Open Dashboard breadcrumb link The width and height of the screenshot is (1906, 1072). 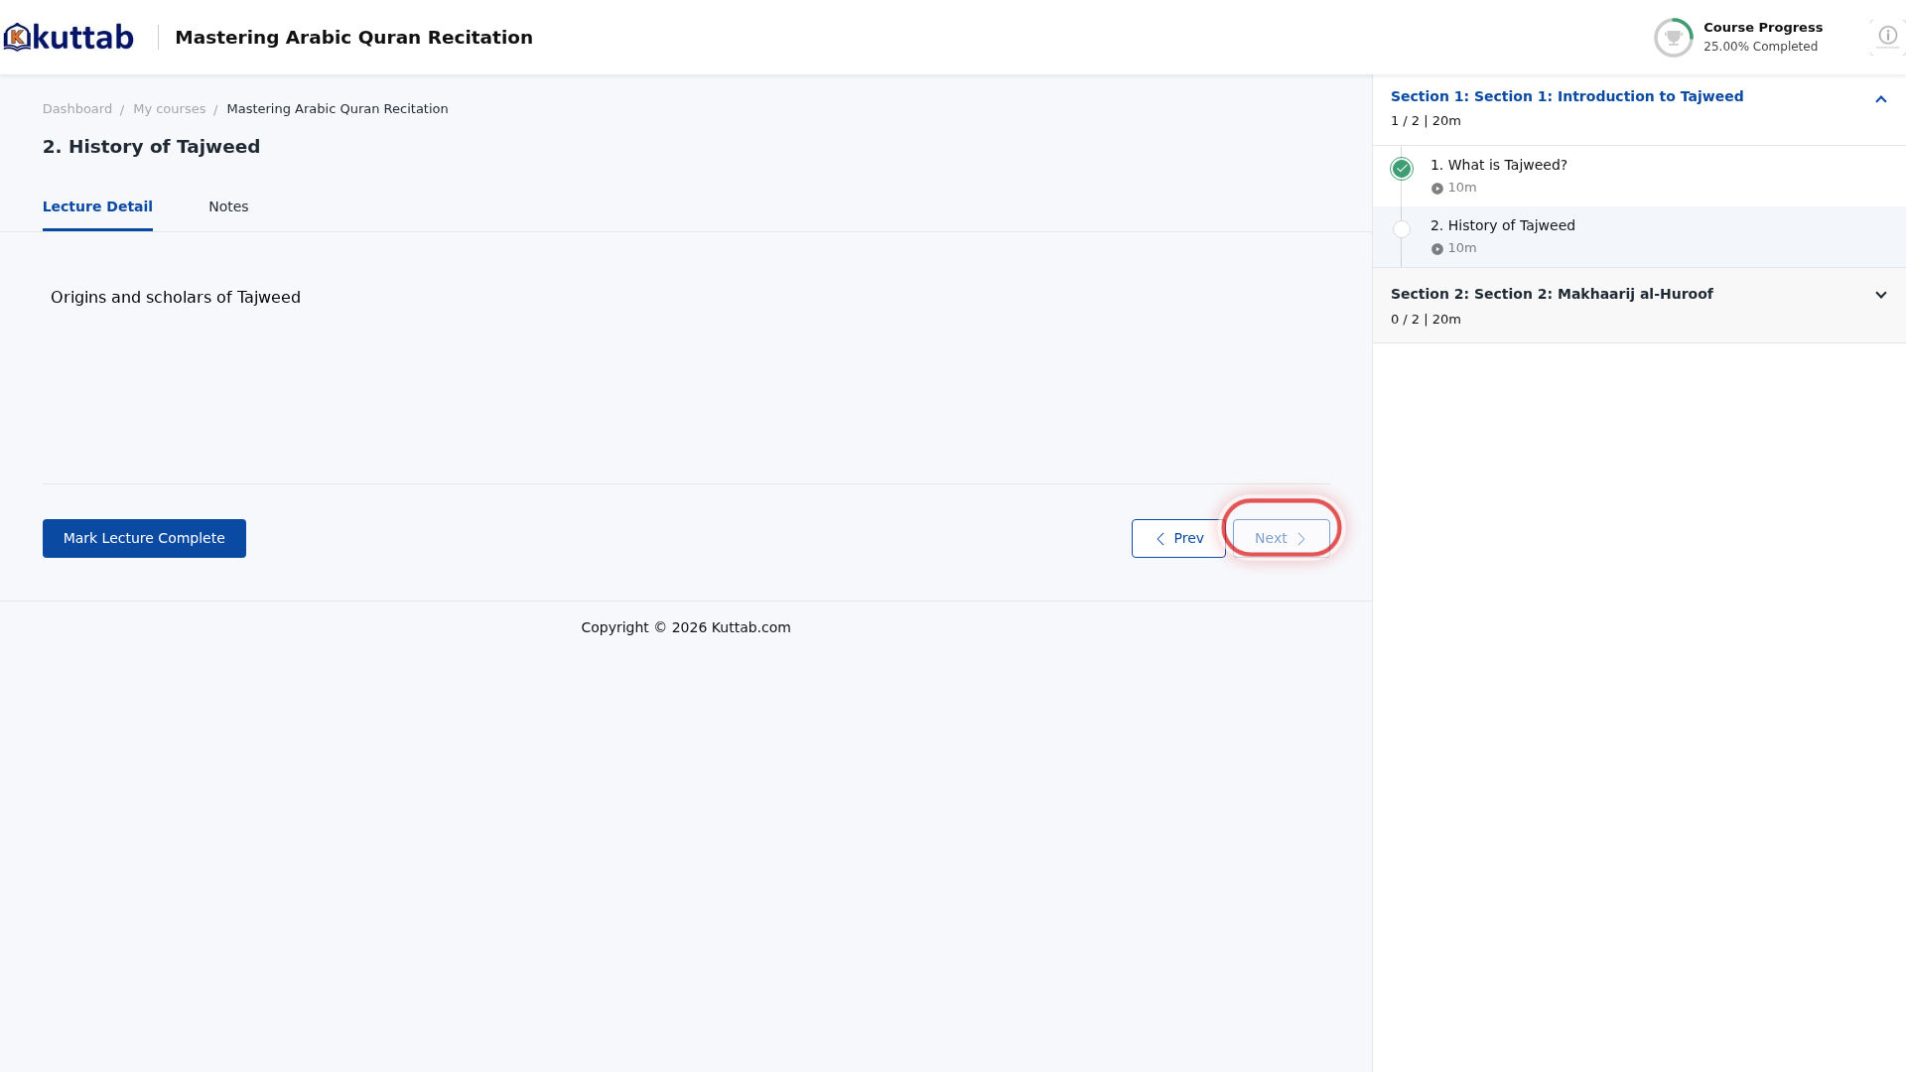[x=77, y=109]
